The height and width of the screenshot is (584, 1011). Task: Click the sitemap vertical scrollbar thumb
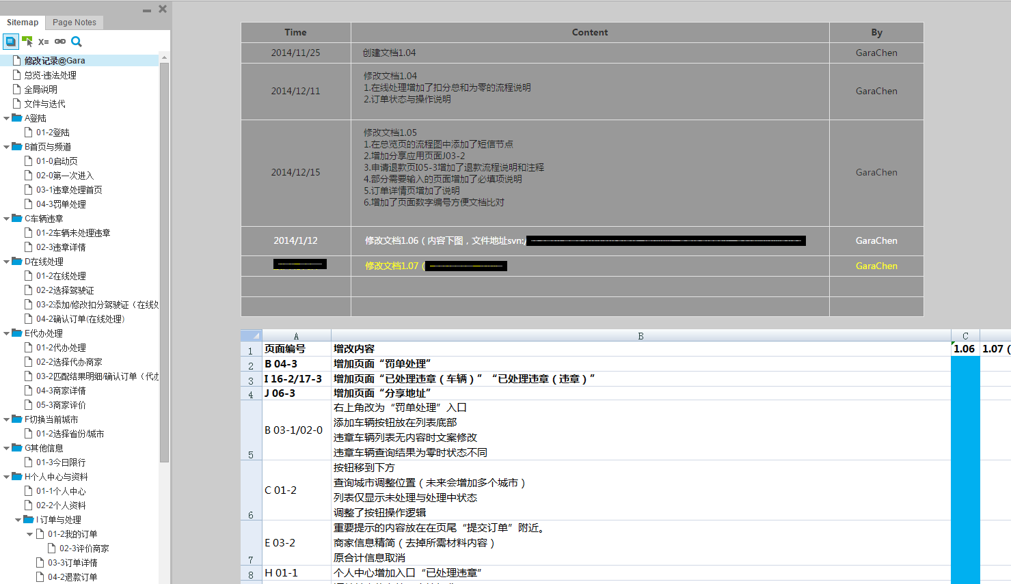pos(164,263)
